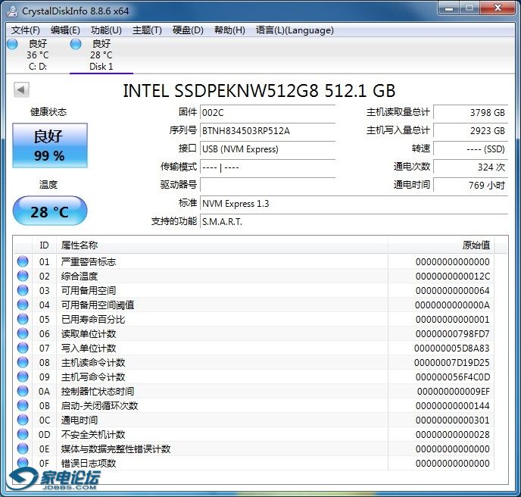Click the INTEL SSDPEKNW512G8 512.1 GB title
This screenshot has height=497, width=521.
(259, 91)
